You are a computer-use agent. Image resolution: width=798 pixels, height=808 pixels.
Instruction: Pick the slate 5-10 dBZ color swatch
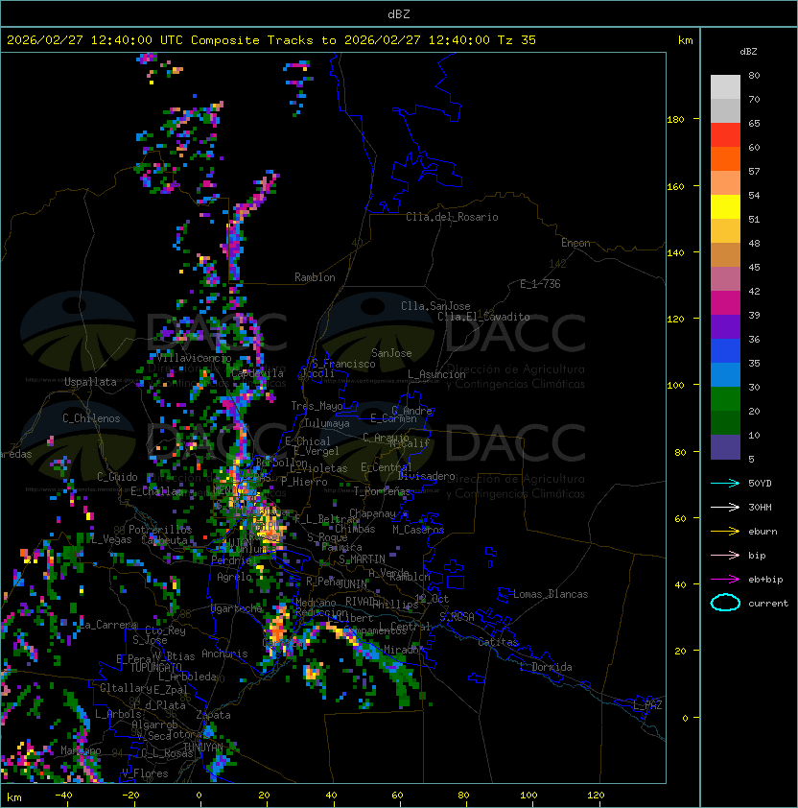725,447
